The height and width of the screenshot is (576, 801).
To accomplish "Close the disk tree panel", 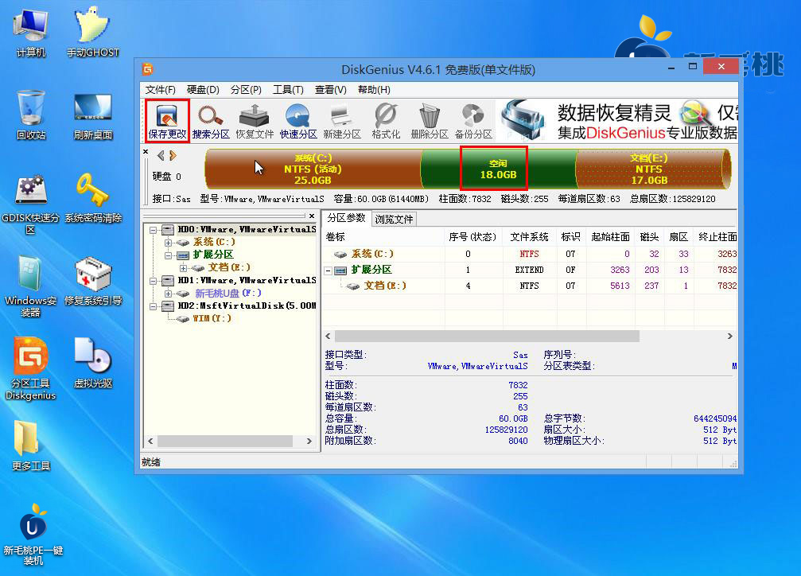I will click(x=312, y=216).
